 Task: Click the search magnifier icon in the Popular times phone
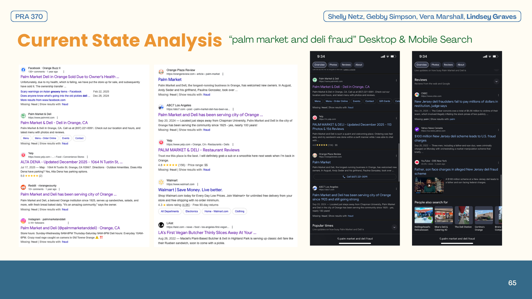coord(338,239)
